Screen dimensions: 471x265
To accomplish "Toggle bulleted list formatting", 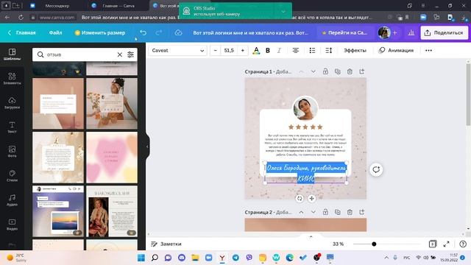I will [312, 51].
